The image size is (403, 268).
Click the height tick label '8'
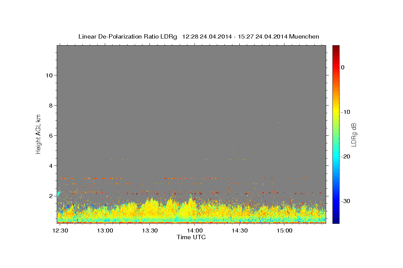[50, 105]
